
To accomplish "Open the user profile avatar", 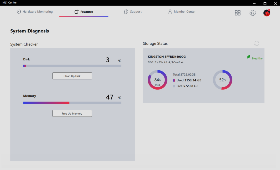I will [267, 13].
